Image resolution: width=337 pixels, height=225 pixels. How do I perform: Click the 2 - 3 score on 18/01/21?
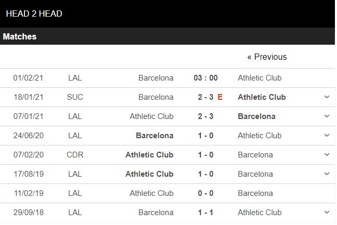coord(206,97)
